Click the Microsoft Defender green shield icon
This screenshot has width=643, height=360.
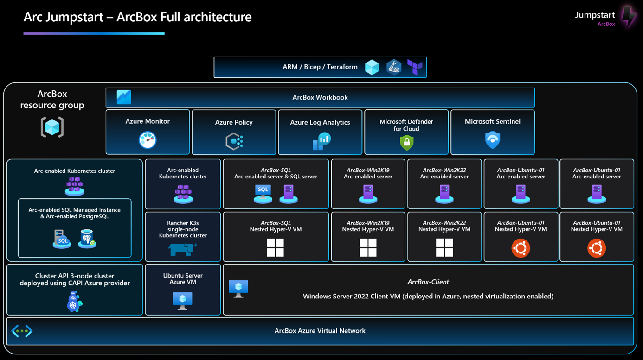pos(406,142)
